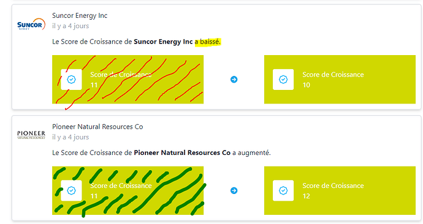Screen dimensions: 423x224
Task: Click bold Pioneer Natural Resources Co in the sentence
Action: (x=182, y=152)
